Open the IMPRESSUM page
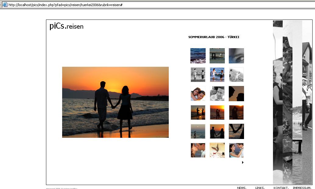 [x=302, y=188]
